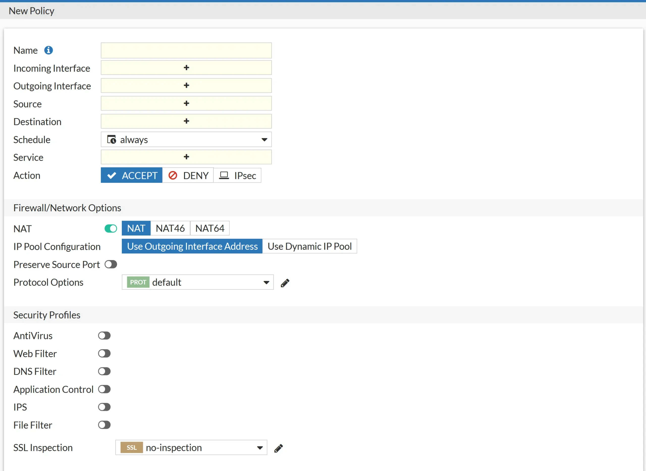Disable the NAT toggle switch
The image size is (646, 471).
[111, 229]
